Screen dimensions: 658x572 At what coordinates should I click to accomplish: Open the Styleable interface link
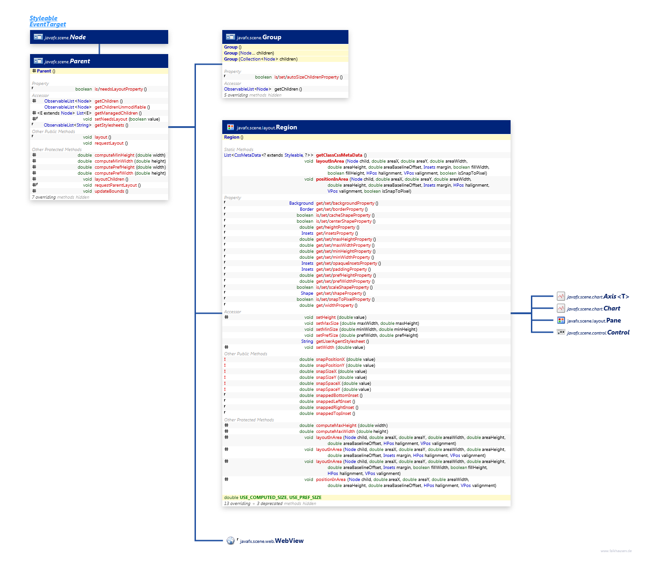pos(43,18)
